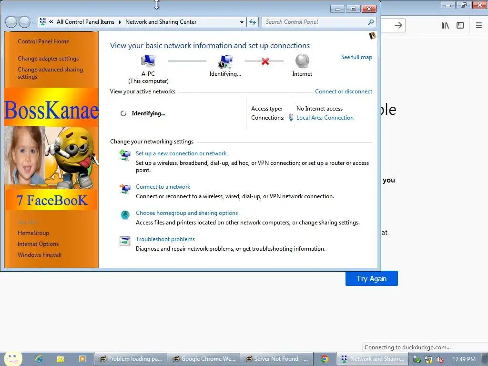The image size is (488, 366).
Task: Click the refresh button beside address bar
Action: [253, 22]
